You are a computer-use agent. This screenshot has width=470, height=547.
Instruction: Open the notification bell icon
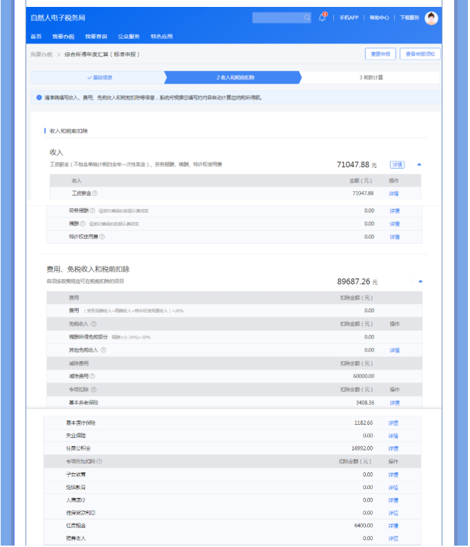(322, 17)
